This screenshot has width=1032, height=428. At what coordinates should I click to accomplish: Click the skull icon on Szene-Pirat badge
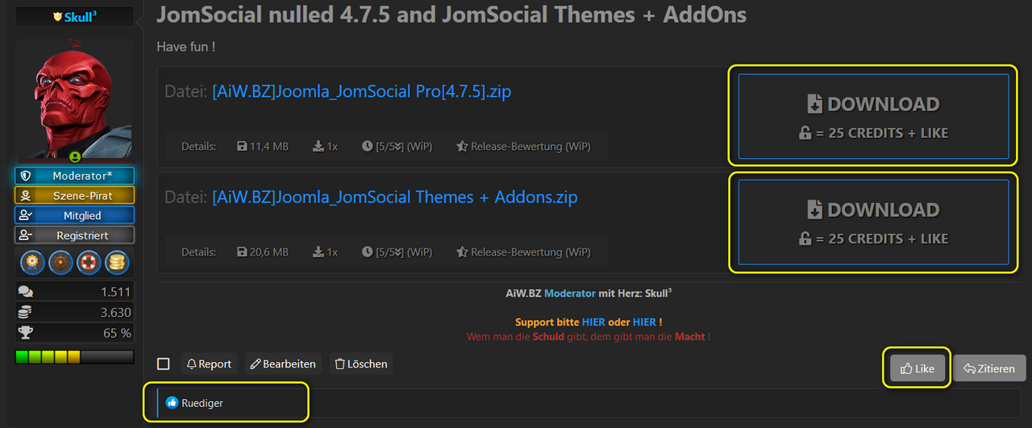(x=26, y=195)
